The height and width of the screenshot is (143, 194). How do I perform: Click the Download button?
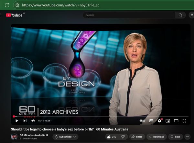tap(156, 137)
